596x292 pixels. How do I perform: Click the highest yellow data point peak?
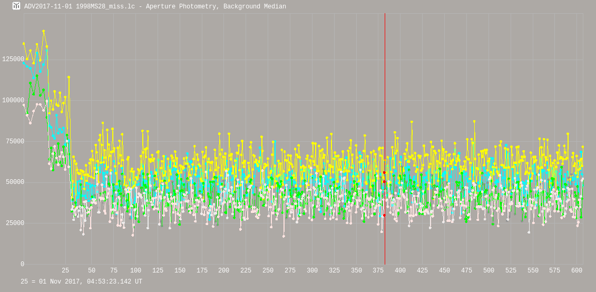click(44, 31)
